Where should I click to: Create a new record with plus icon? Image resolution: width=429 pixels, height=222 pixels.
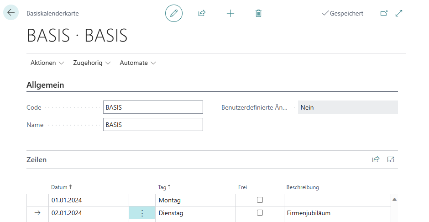click(230, 13)
